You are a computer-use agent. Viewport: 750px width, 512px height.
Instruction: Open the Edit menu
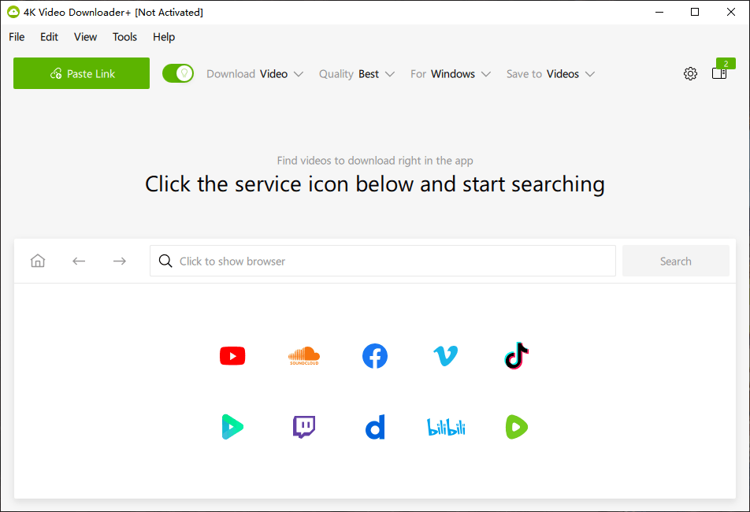coord(49,37)
